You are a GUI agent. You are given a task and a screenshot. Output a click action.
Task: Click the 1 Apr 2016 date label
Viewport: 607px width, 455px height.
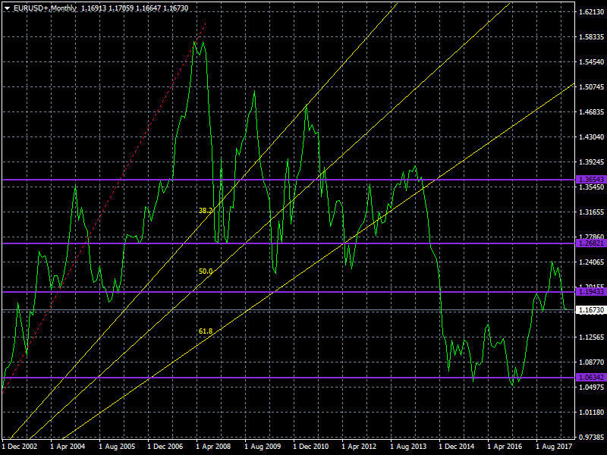pos(505,447)
